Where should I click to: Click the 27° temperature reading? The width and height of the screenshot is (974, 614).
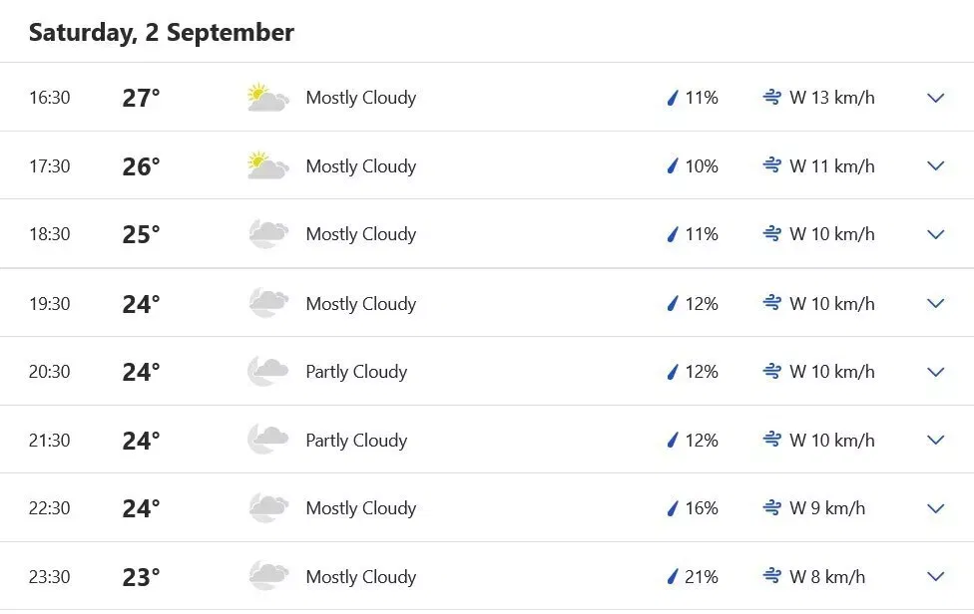[x=142, y=98]
